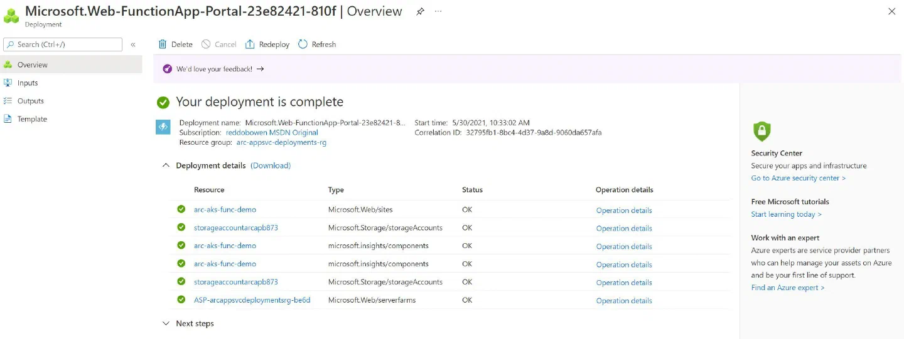Collapse the Deployment details section
The height and width of the screenshot is (339, 904).
(166, 165)
